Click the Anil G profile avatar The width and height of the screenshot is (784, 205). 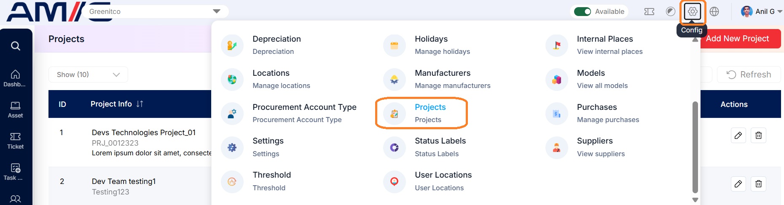pyautogui.click(x=746, y=11)
